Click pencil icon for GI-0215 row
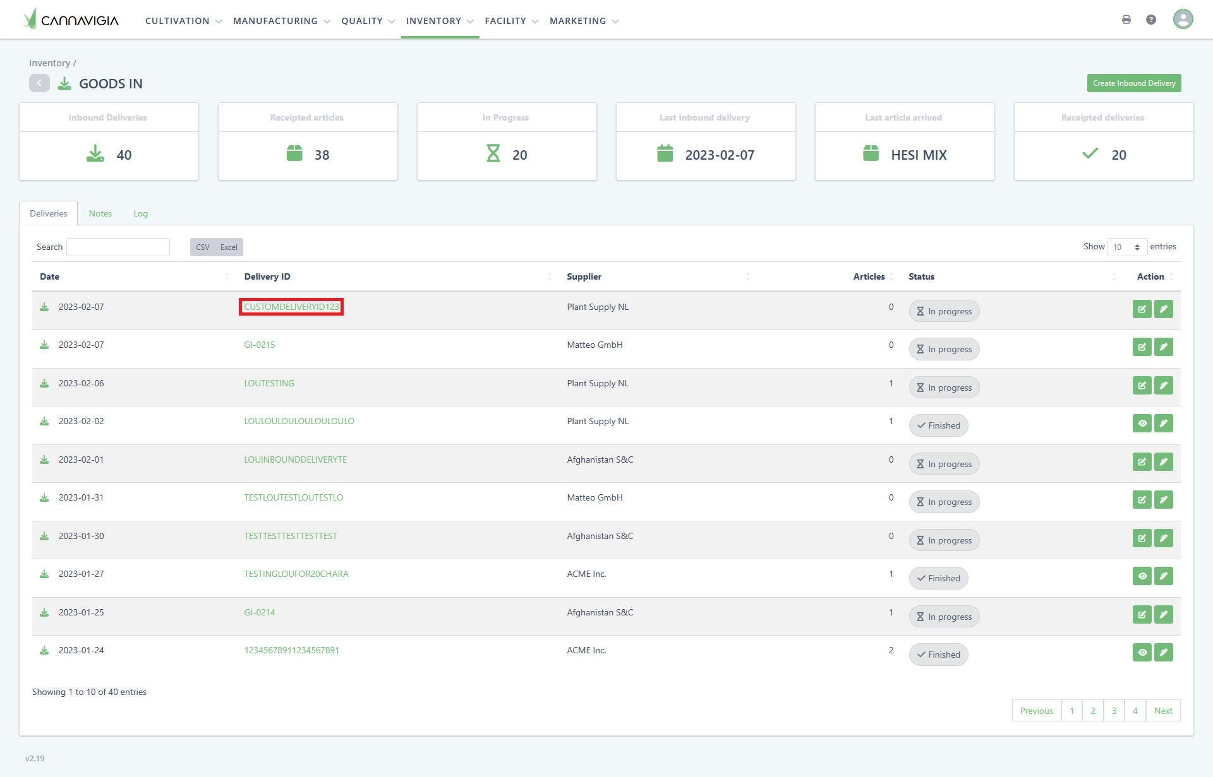The width and height of the screenshot is (1213, 777). coord(1163,347)
